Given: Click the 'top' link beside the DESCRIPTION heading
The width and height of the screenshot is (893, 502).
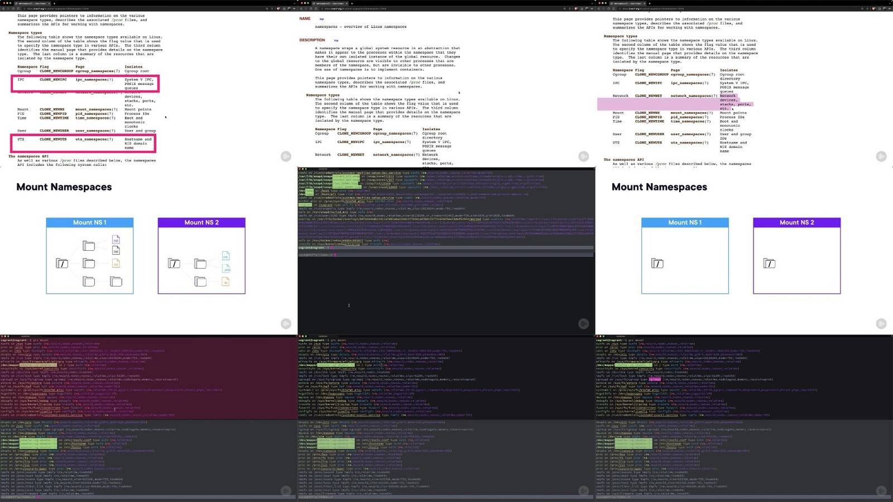Looking at the screenshot, I should (336, 40).
